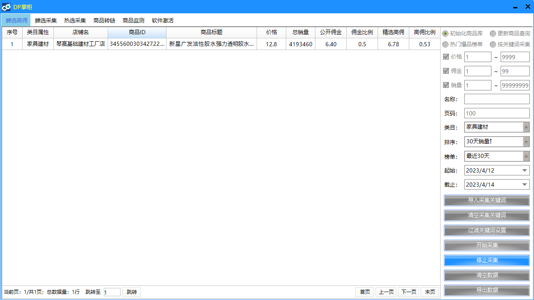This screenshot has height=300, width=534.
Task: Open the 起始 date picker arrow
Action: [524, 170]
